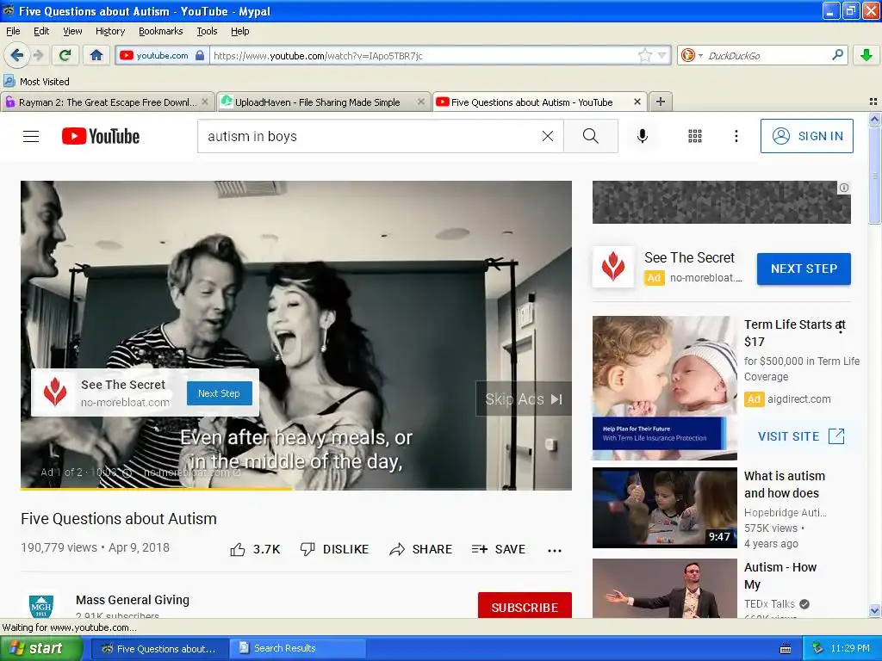Open the browser home page icon
This screenshot has height=661, width=882.
pyautogui.click(x=96, y=55)
